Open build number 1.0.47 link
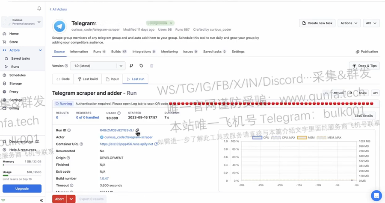 coord(104,179)
